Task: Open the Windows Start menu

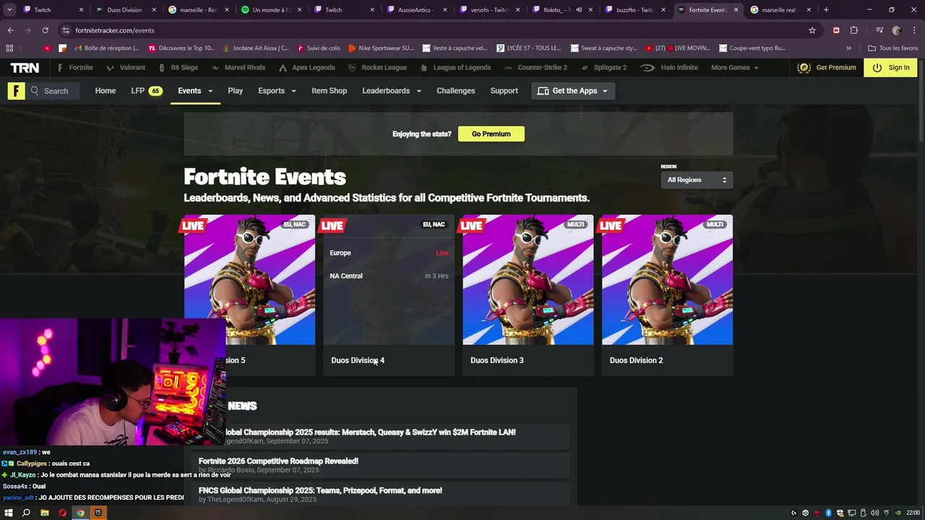Action: coord(9,513)
